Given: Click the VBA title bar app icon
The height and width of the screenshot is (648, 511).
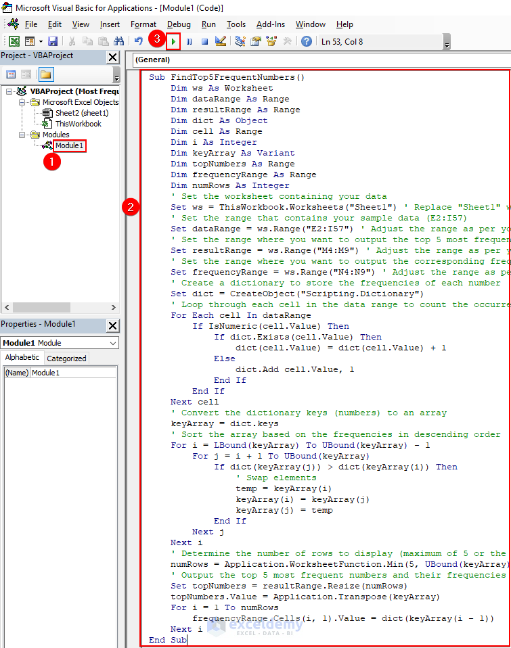Looking at the screenshot, I should point(7,7).
